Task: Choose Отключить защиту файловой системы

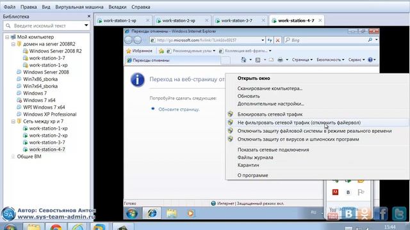Action: click(x=315, y=131)
